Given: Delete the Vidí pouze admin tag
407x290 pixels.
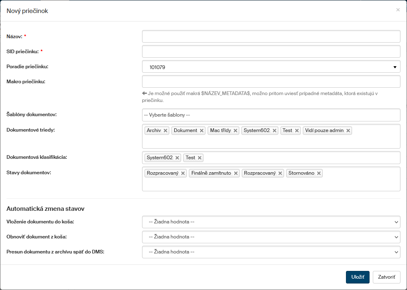Looking at the screenshot, I should click(348, 131).
